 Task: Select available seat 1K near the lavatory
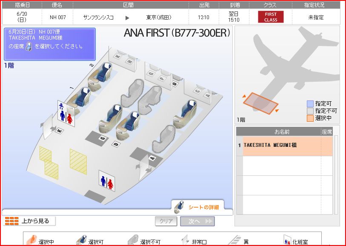tap(79, 101)
